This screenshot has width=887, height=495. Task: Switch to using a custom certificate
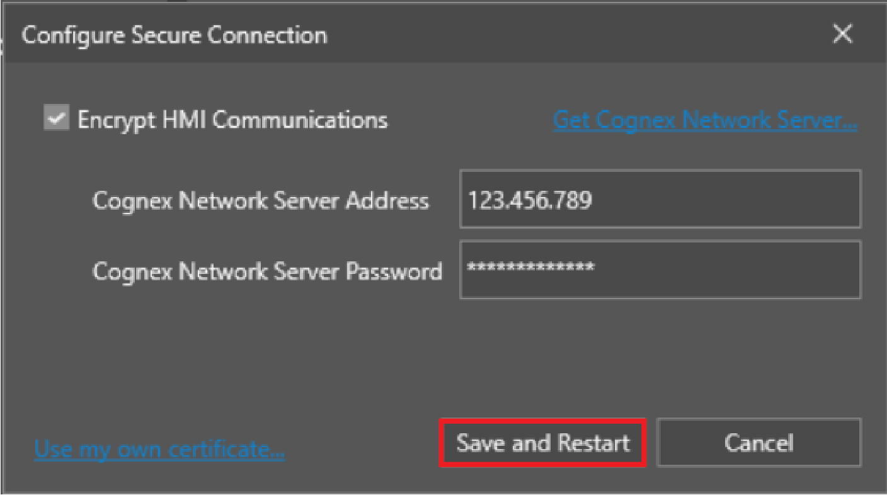coord(159,449)
